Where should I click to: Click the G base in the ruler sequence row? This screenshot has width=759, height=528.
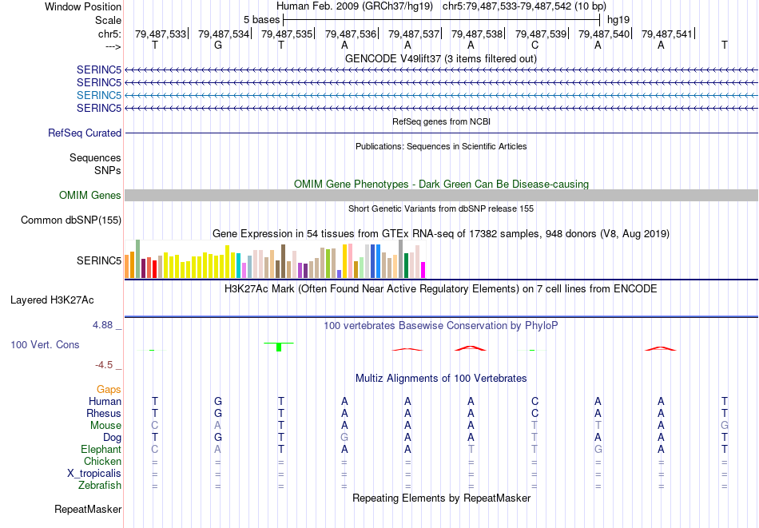[x=218, y=45]
